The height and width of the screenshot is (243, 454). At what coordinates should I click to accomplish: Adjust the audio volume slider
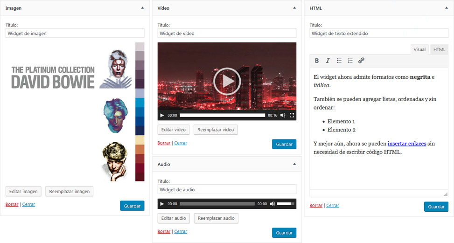[x=286, y=204]
